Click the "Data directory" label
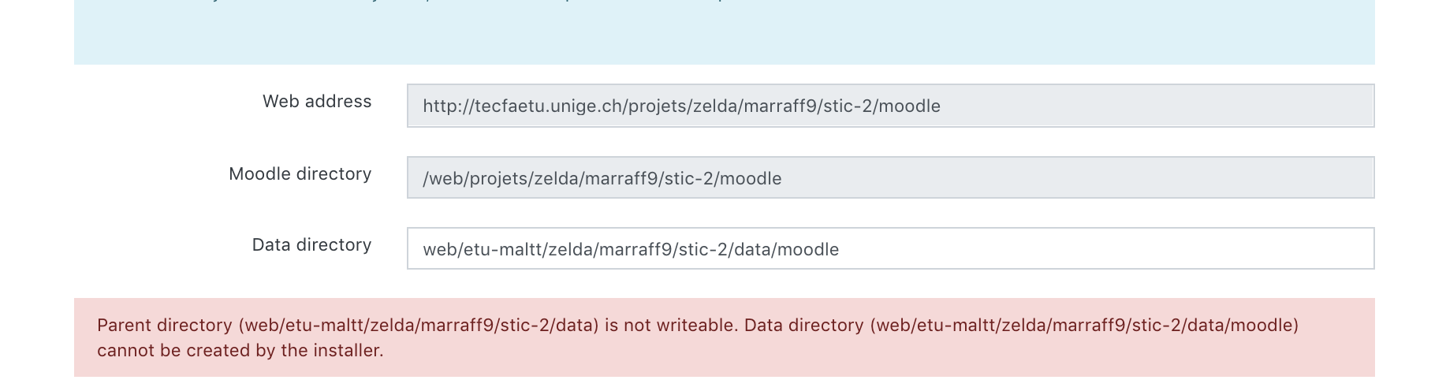Image resolution: width=1446 pixels, height=391 pixels. click(311, 245)
